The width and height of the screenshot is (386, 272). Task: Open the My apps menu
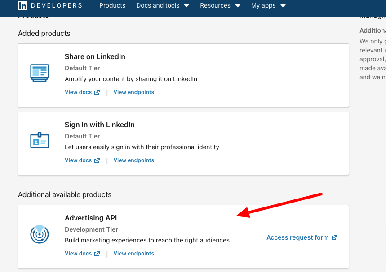[263, 5]
